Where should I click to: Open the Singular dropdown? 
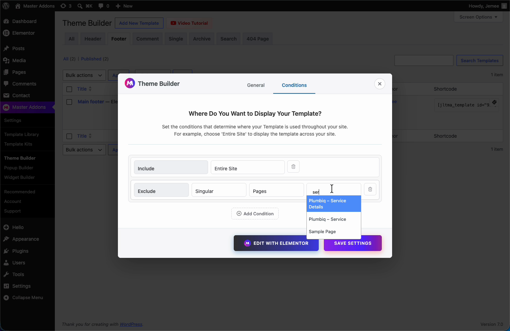[219, 190]
